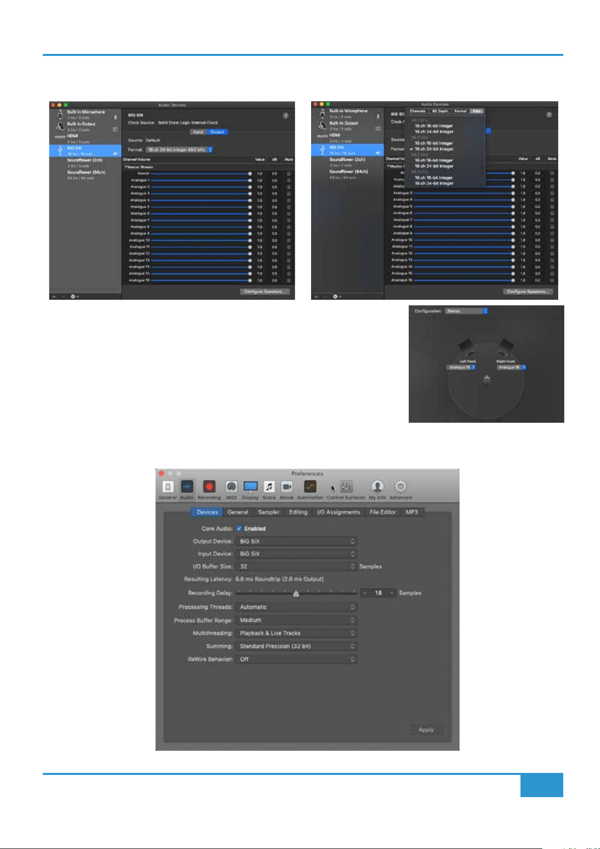Viewport: 600px width, 849px height.
Task: Open Format dropdown showing 16 ch 24-bit 48.0 kHz
Action: 180,150
